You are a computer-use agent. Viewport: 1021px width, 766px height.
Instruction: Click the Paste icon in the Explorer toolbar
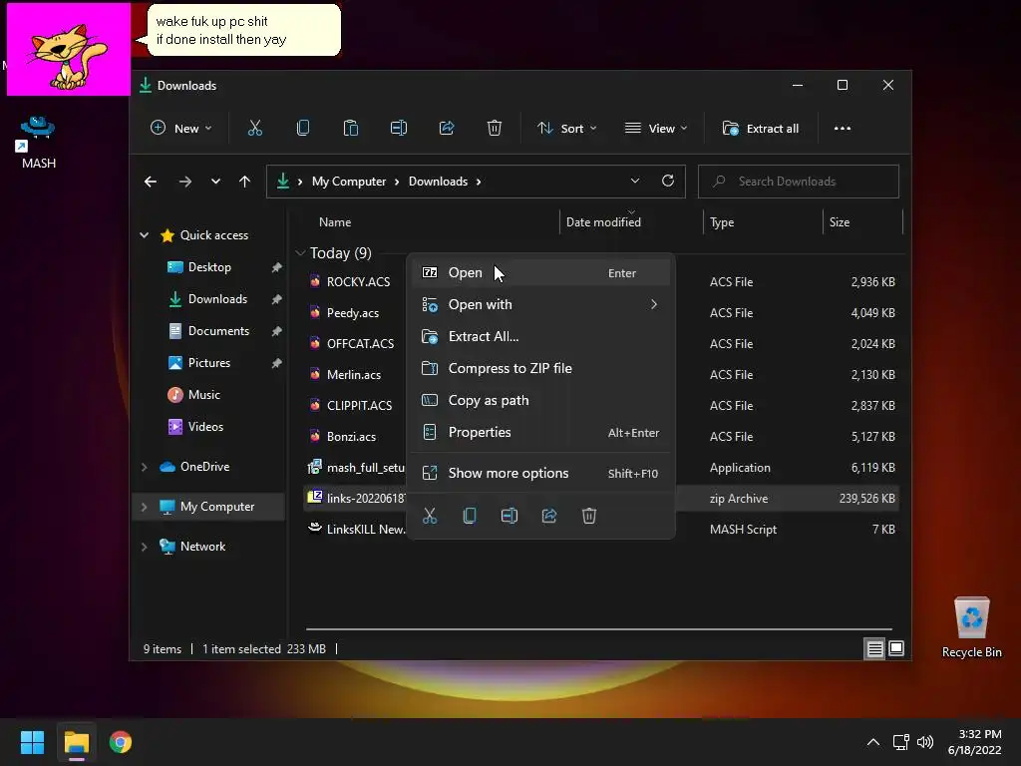350,129
